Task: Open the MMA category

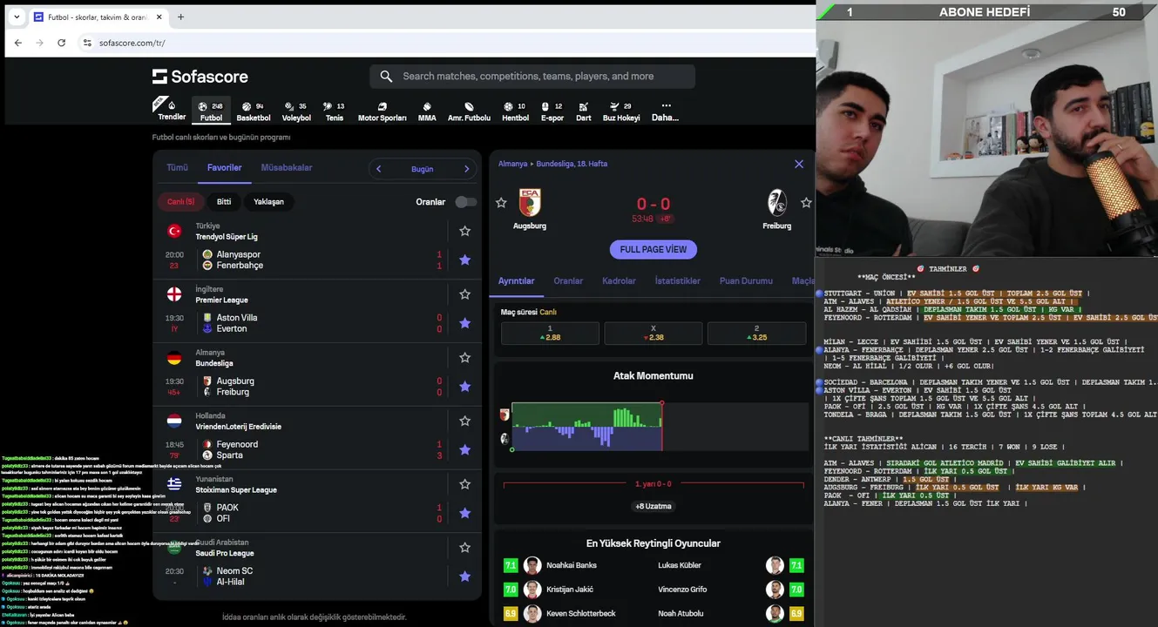Action: click(x=427, y=110)
